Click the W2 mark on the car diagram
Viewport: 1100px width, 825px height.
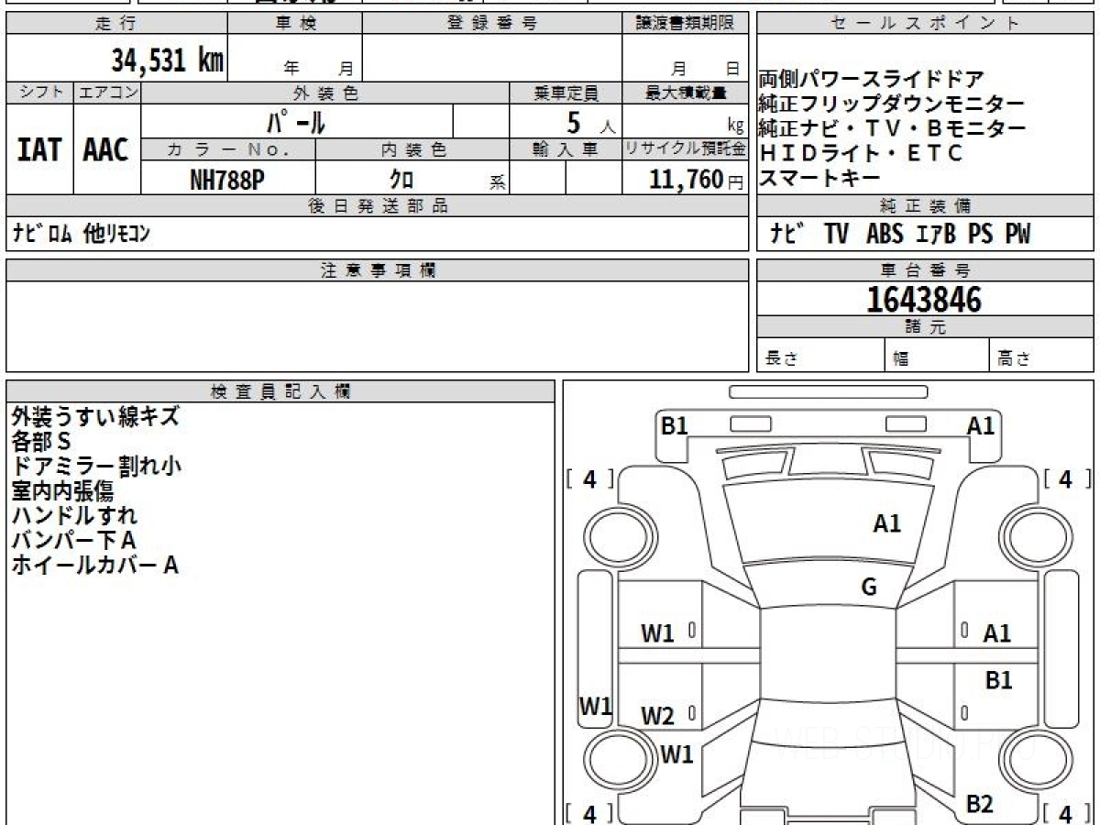click(x=657, y=716)
